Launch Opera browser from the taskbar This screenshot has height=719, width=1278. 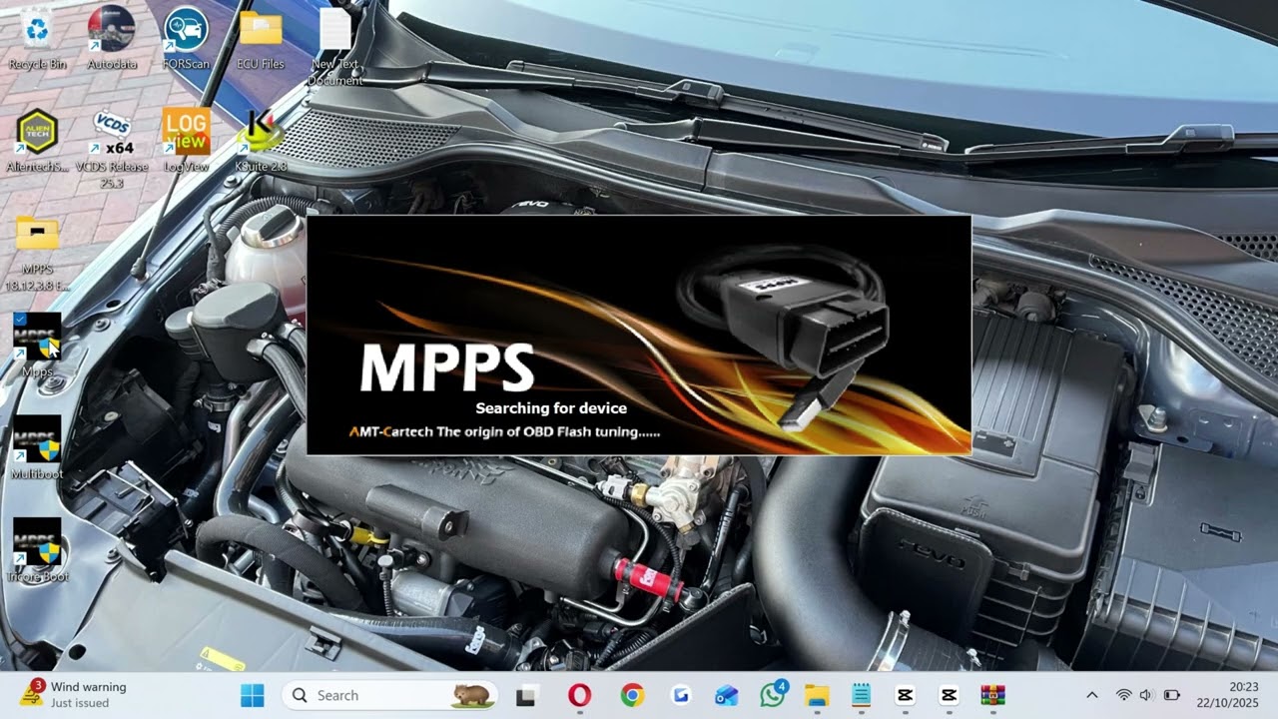click(x=579, y=695)
